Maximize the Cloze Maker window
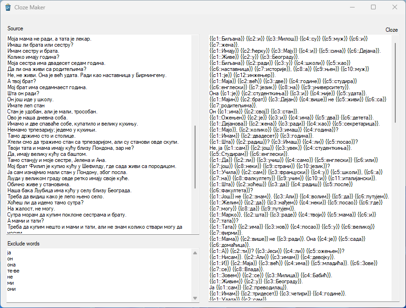Screen dimensions: 406x308 [x=373, y=7]
